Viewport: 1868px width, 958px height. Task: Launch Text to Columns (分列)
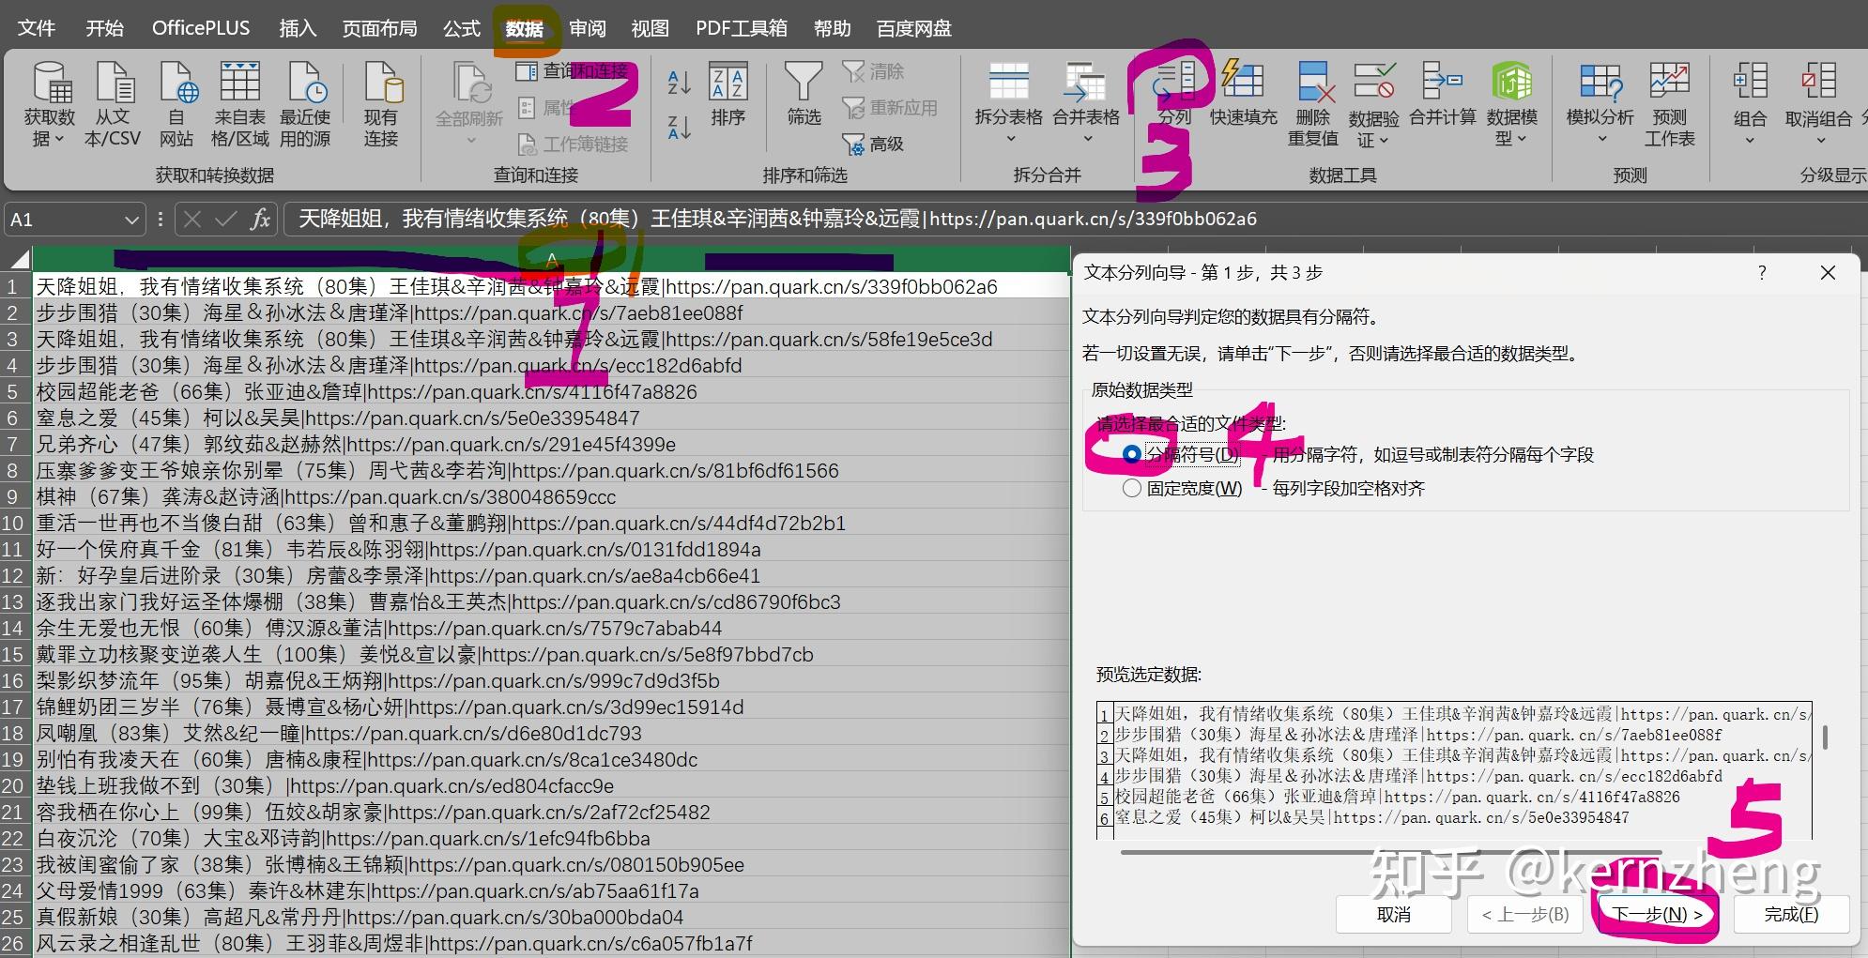1176,94
